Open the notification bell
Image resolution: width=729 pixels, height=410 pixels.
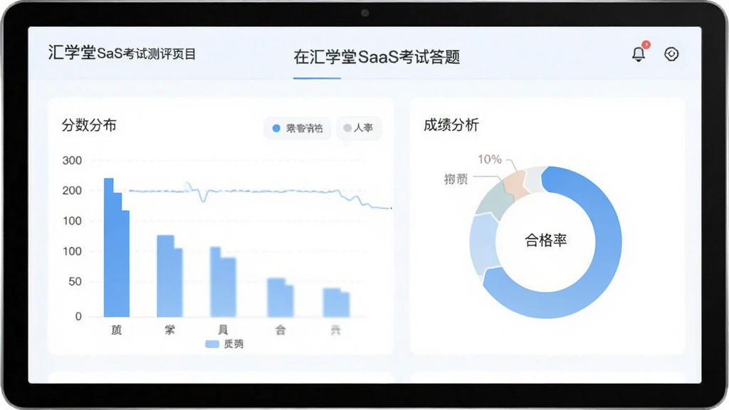[x=639, y=54]
